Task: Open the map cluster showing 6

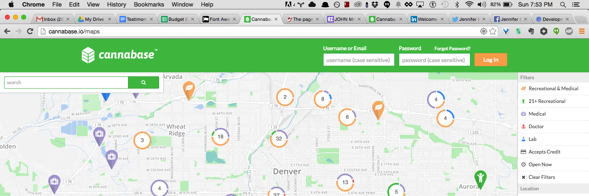Action: (347, 117)
